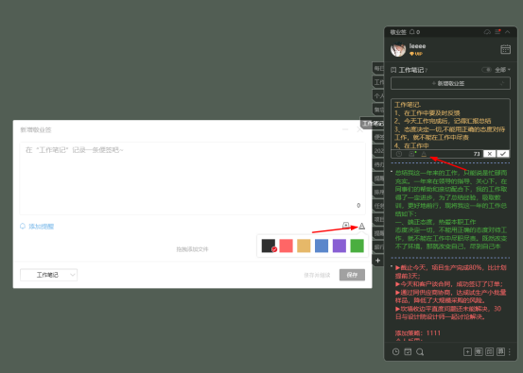Toggle the switch next to 全部
Image resolution: width=523 pixels, height=373 pixels.
pyautogui.click(x=486, y=70)
